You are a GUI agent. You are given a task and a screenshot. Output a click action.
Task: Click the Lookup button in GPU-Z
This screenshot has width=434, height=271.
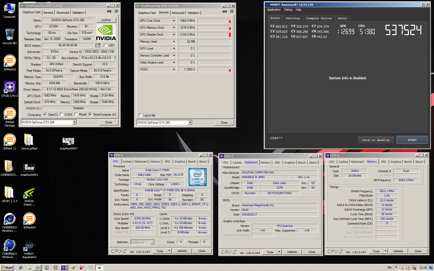click(106, 20)
